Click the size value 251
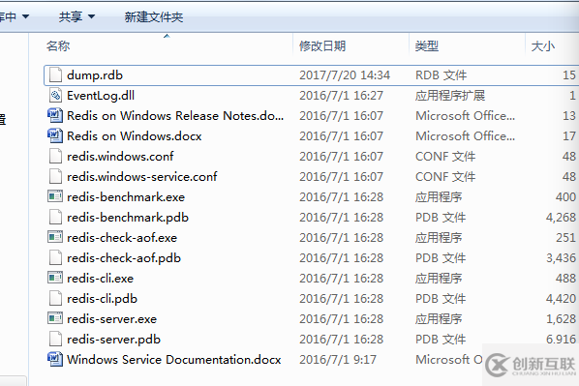 565,238
